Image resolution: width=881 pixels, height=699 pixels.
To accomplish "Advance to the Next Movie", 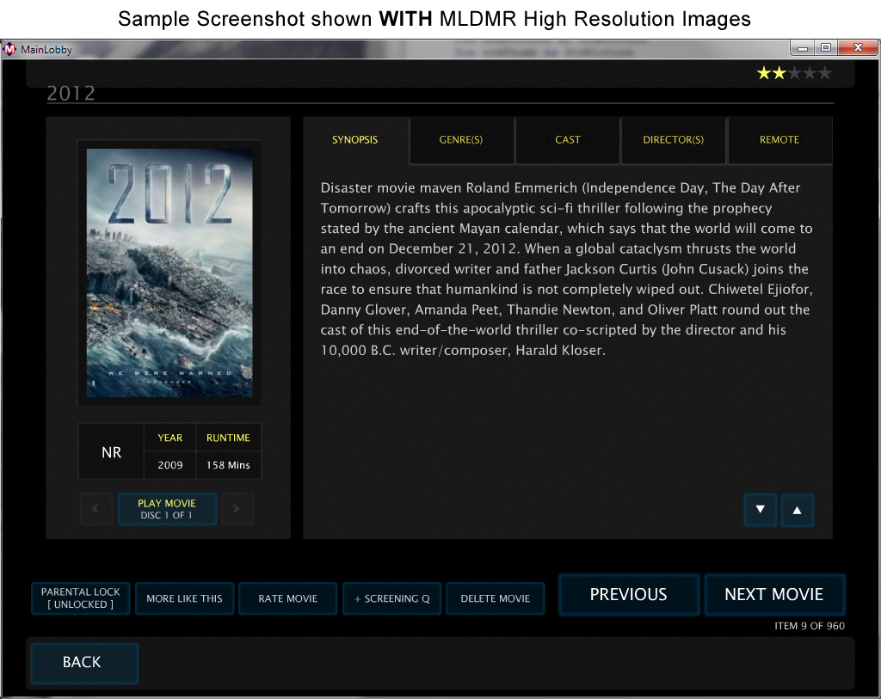I will point(774,594).
